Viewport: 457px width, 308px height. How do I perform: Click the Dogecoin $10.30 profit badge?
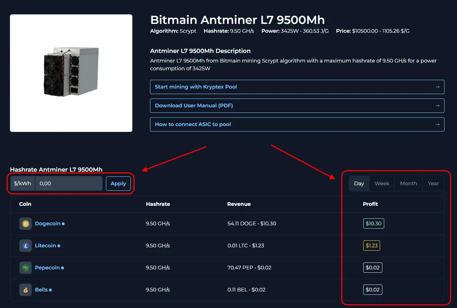click(373, 223)
